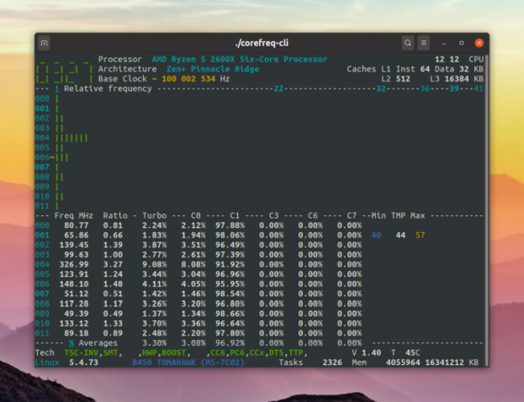This screenshot has width=524, height=402.
Task: Minimize the corefreq-cli terminal window
Action: tap(445, 42)
